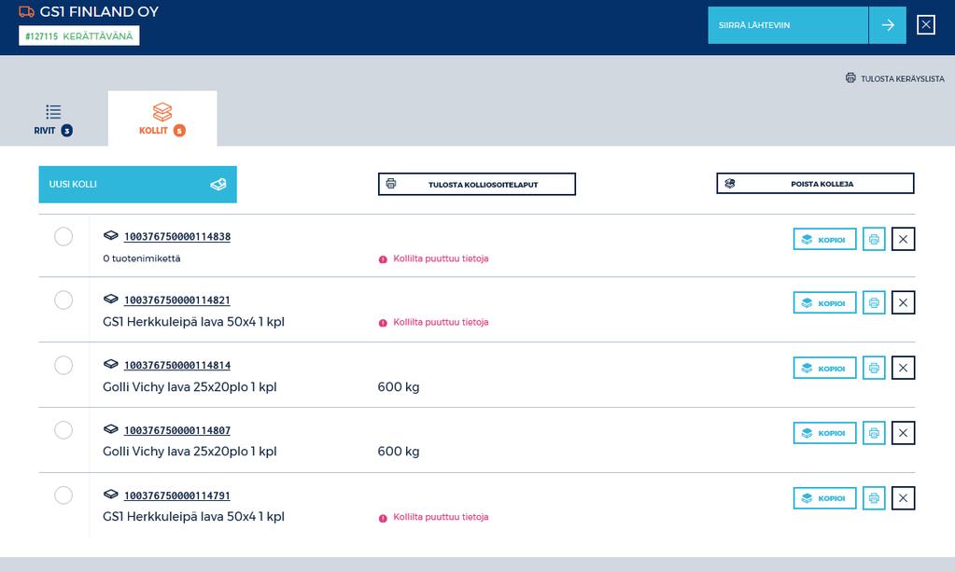
Task: Click '600 kg' on package 100376750000114814
Action: tap(399, 387)
